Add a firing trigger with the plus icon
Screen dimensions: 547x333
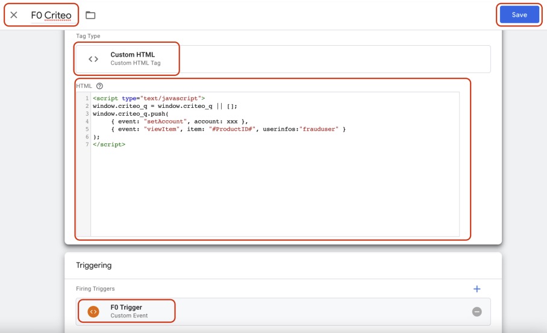point(477,289)
